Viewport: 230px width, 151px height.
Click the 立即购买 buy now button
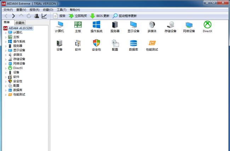78,16
